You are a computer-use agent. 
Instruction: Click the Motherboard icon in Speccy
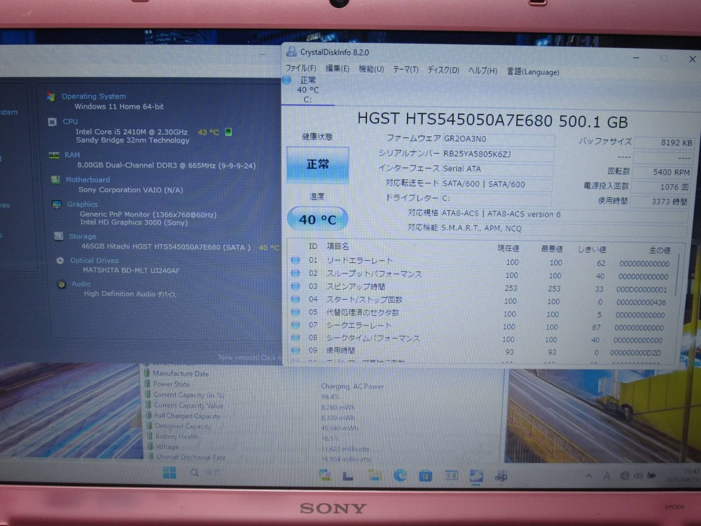click(55, 180)
